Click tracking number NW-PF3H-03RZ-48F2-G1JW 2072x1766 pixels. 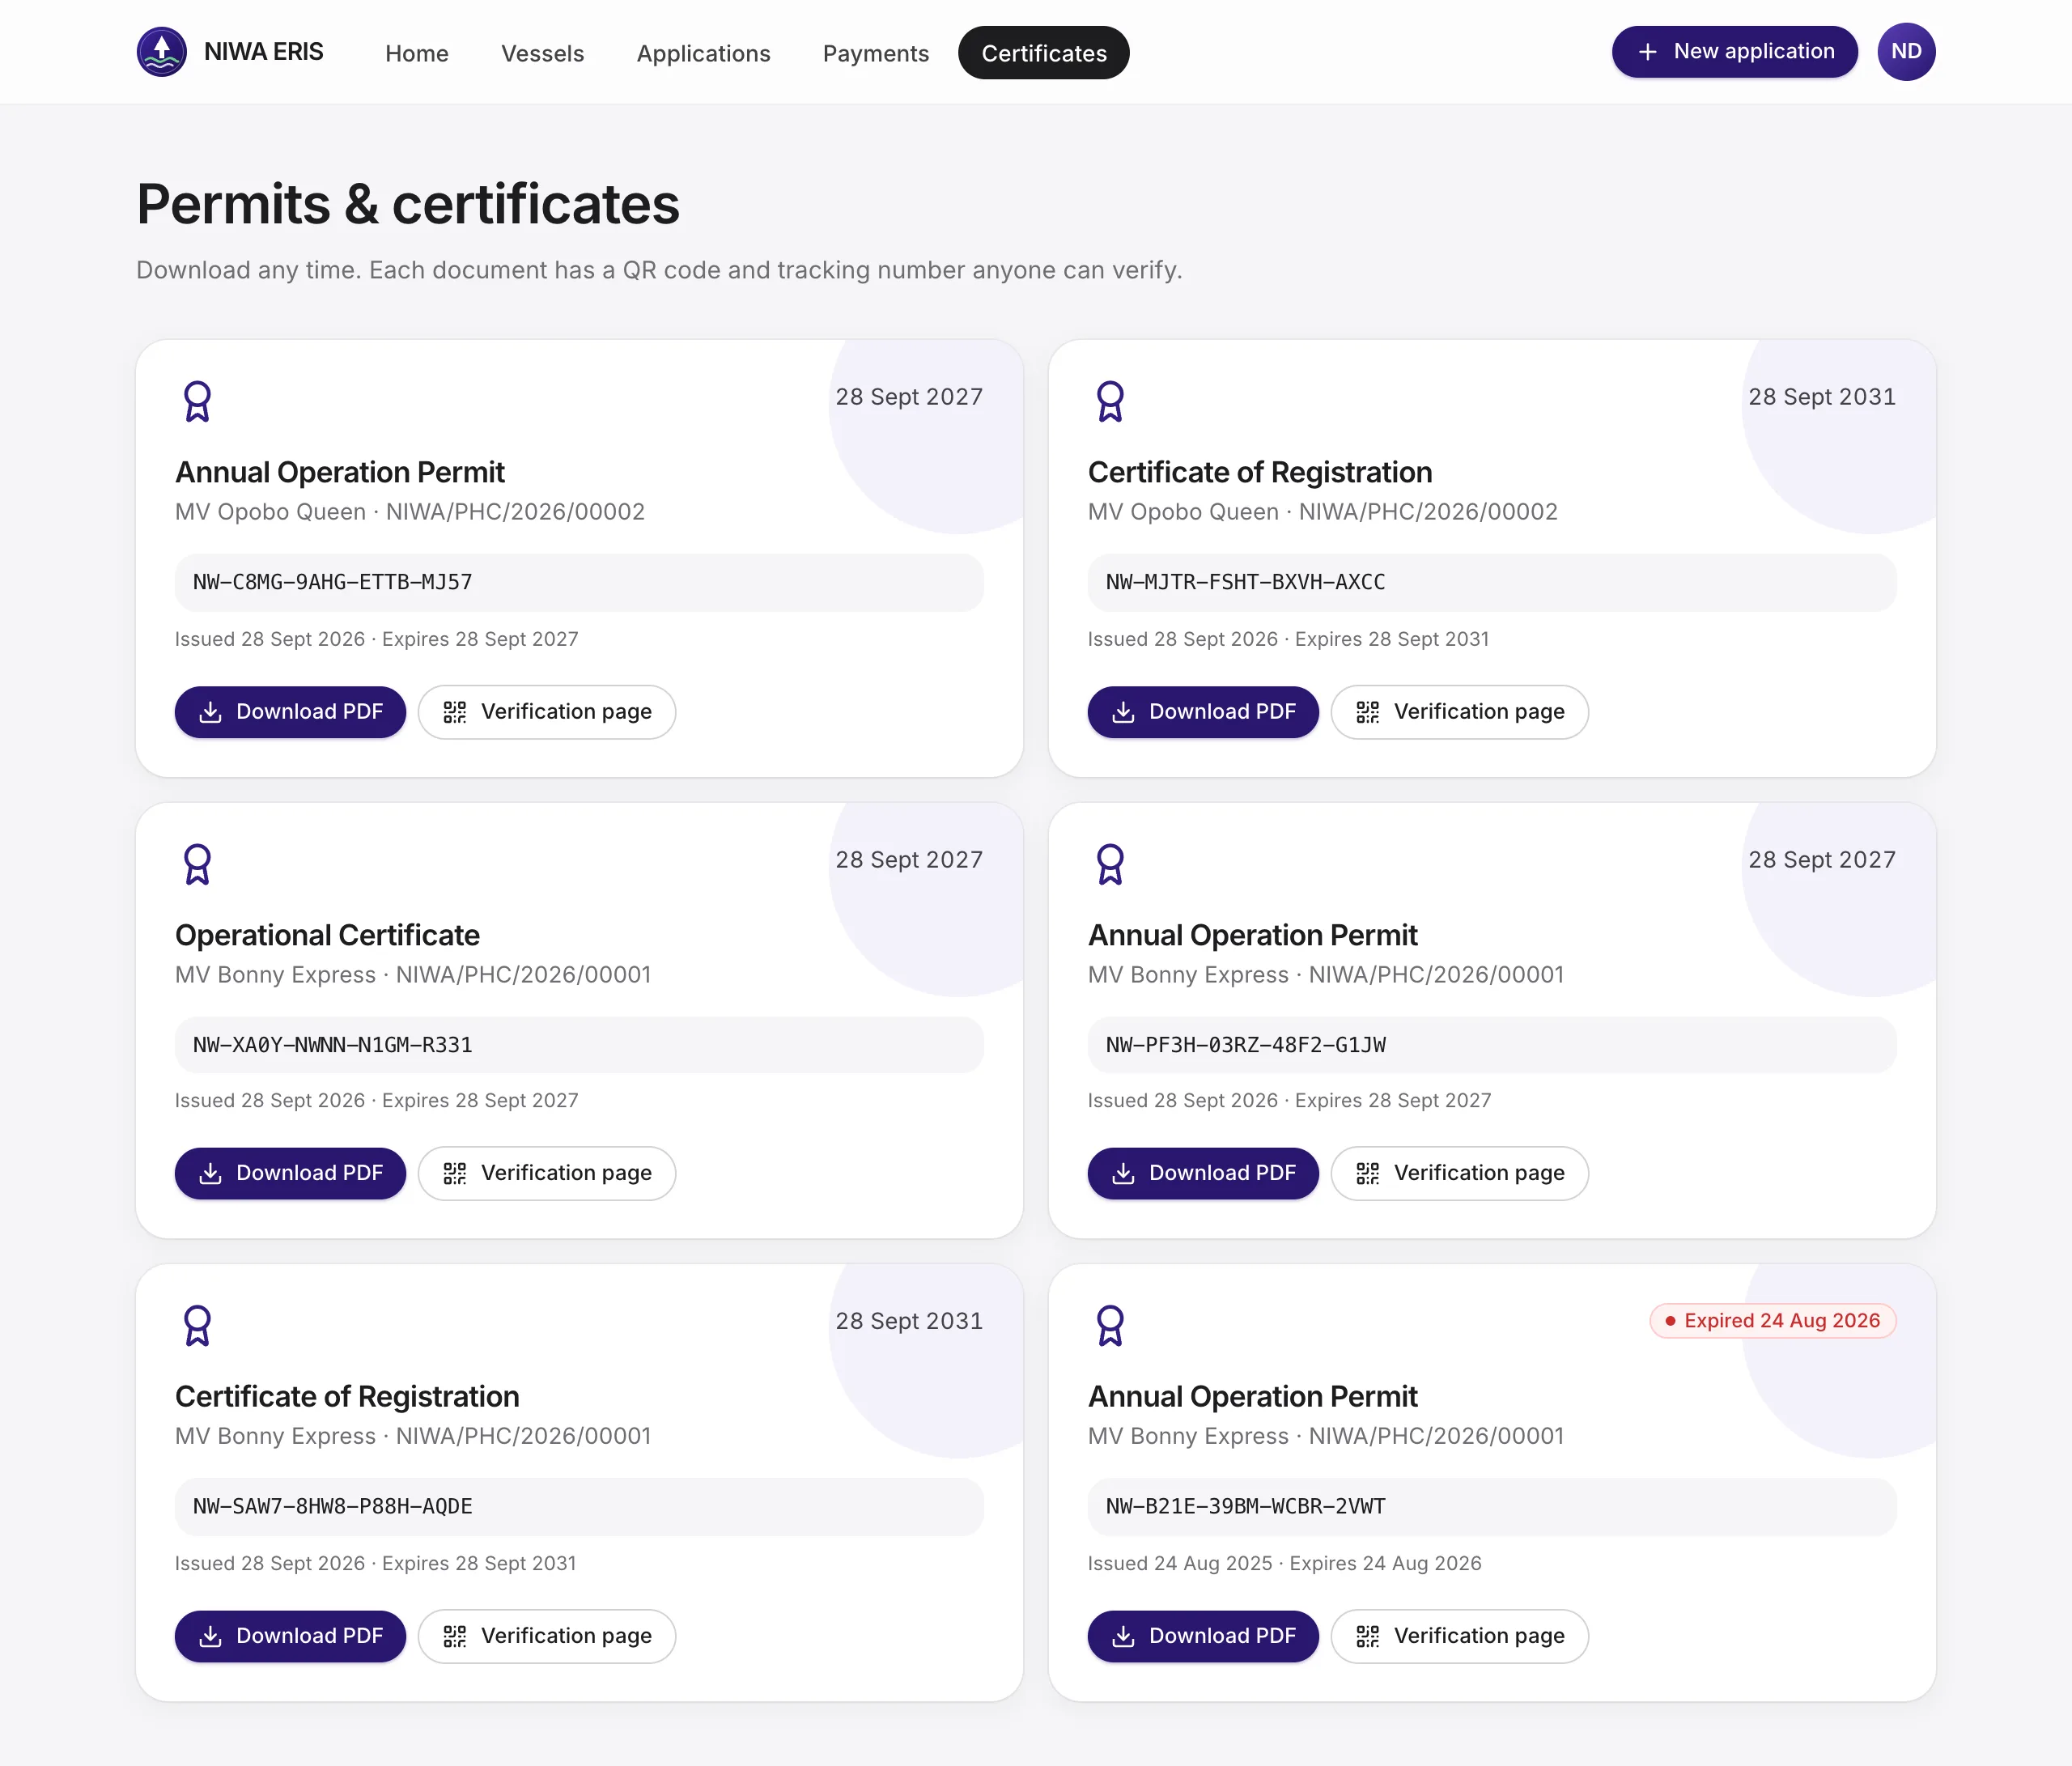tap(1491, 1045)
